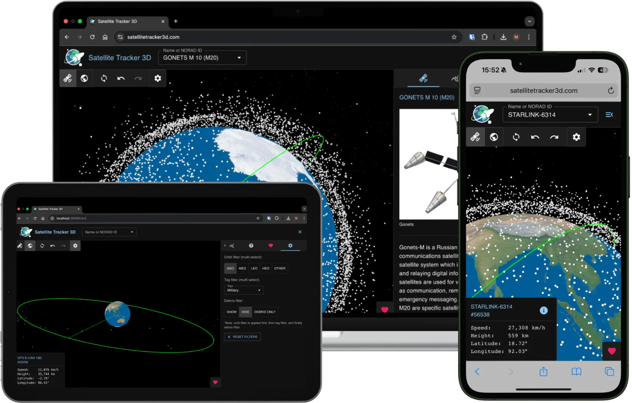Screen dimensions: 632x403
Task: Click the RESET FILTERS button
Action: point(242,337)
